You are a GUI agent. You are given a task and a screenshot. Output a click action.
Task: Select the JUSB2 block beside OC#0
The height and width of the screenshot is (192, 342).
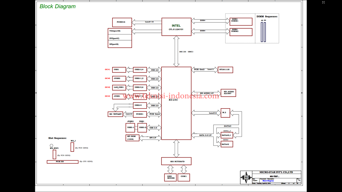click(x=119, y=78)
